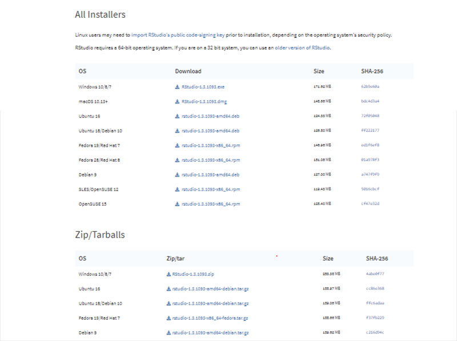457x341 pixels.
Task: Click 'Zip/tar' column header
Action: [x=175, y=259]
